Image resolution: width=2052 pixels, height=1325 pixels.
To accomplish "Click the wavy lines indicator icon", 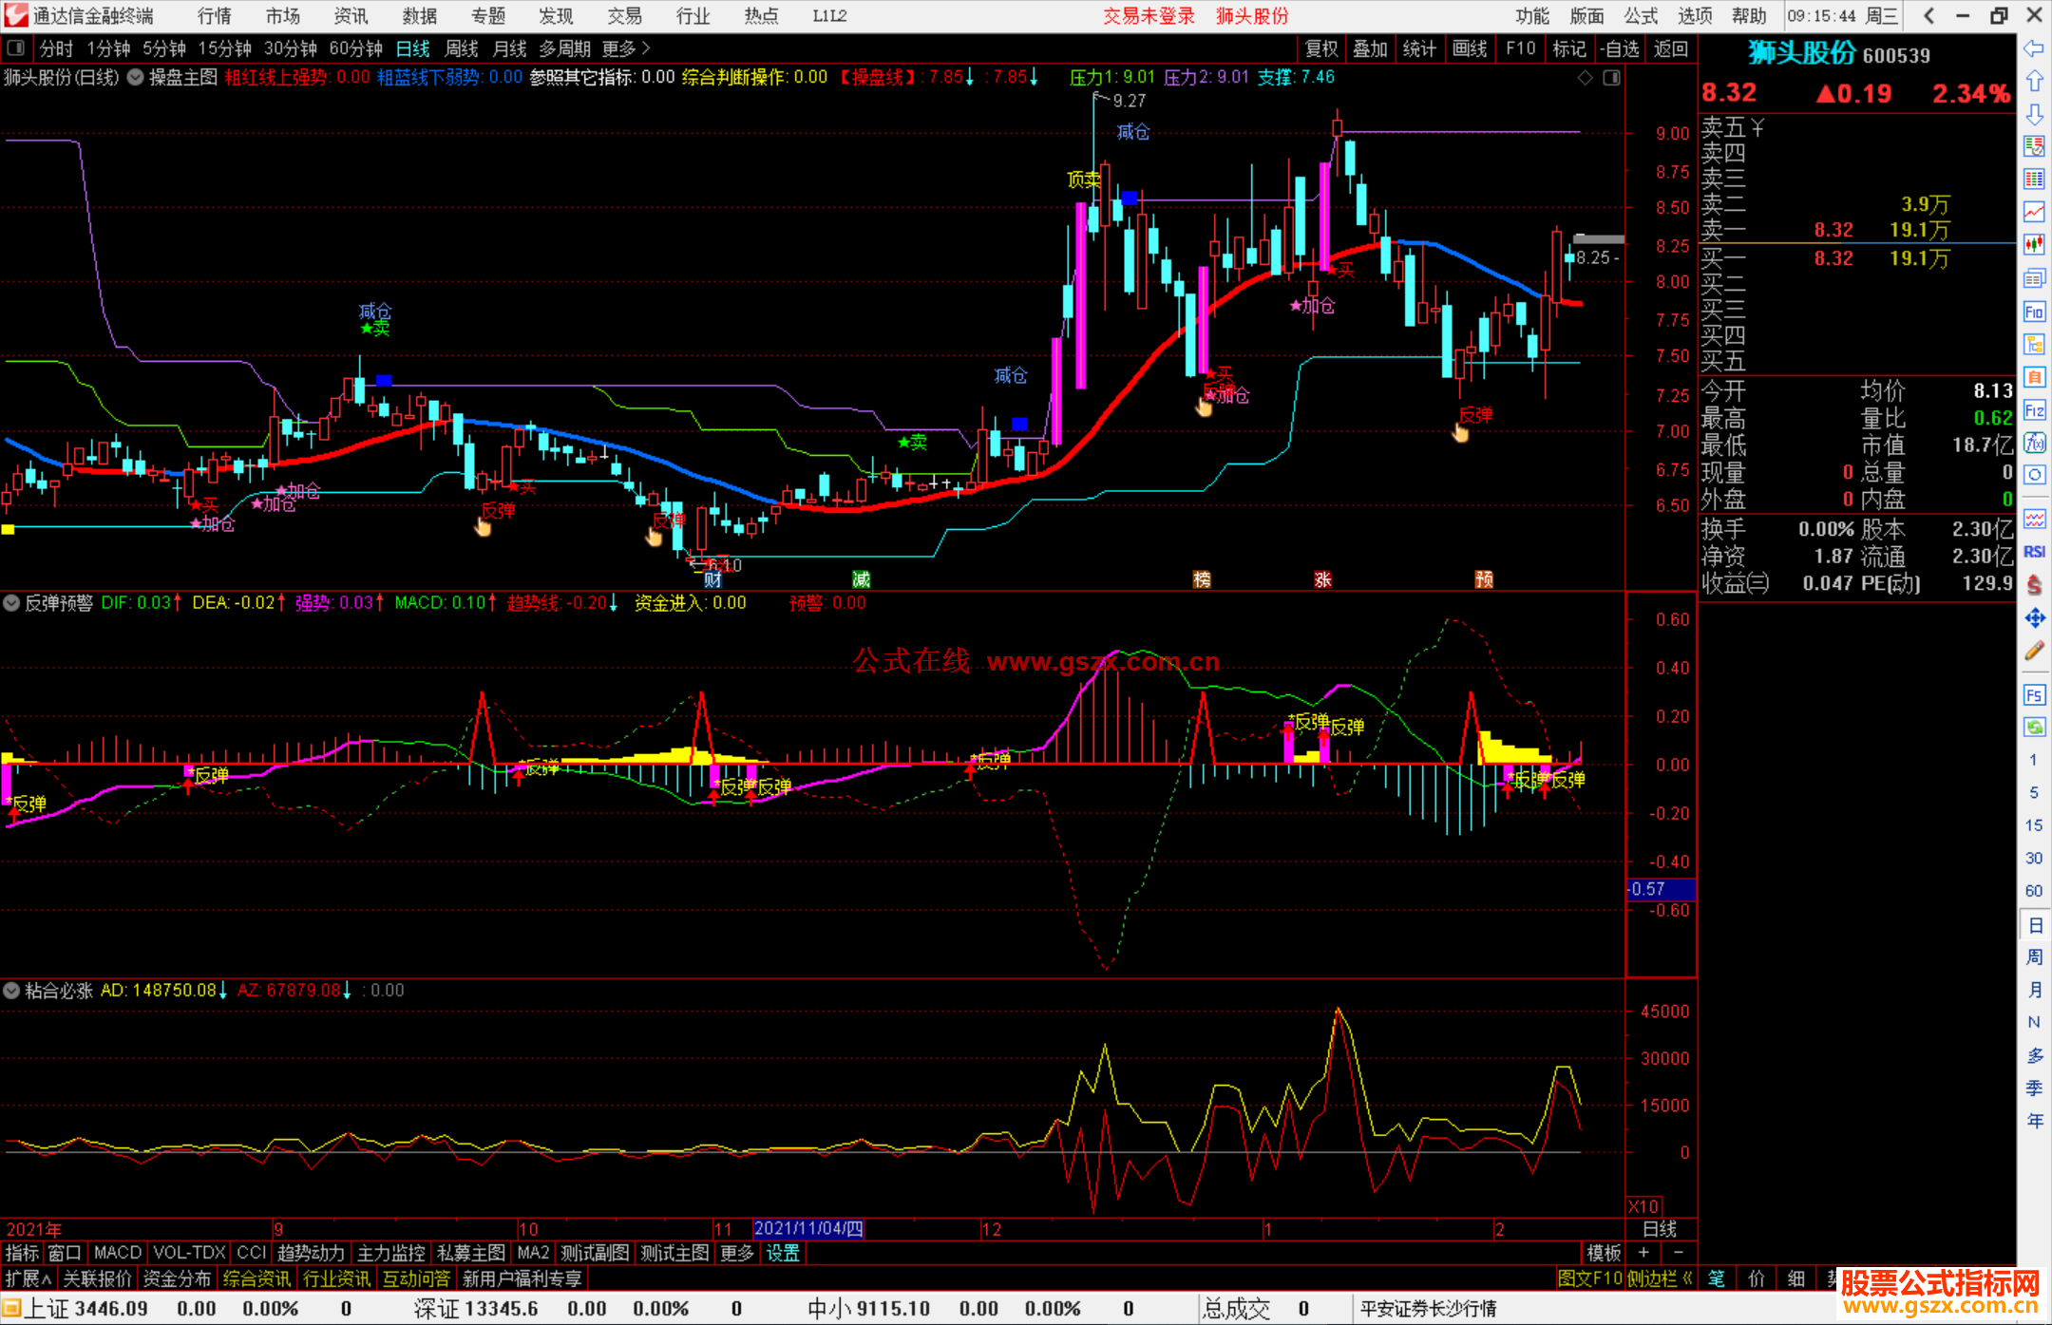I will pyautogui.click(x=2034, y=519).
